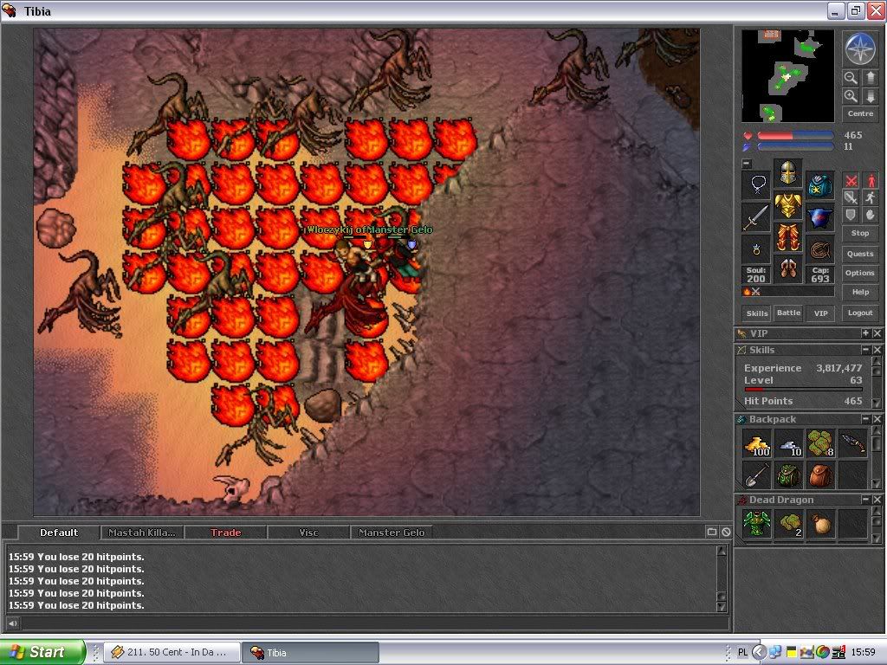
Task: Open the Quests log button
Action: pyautogui.click(x=860, y=254)
